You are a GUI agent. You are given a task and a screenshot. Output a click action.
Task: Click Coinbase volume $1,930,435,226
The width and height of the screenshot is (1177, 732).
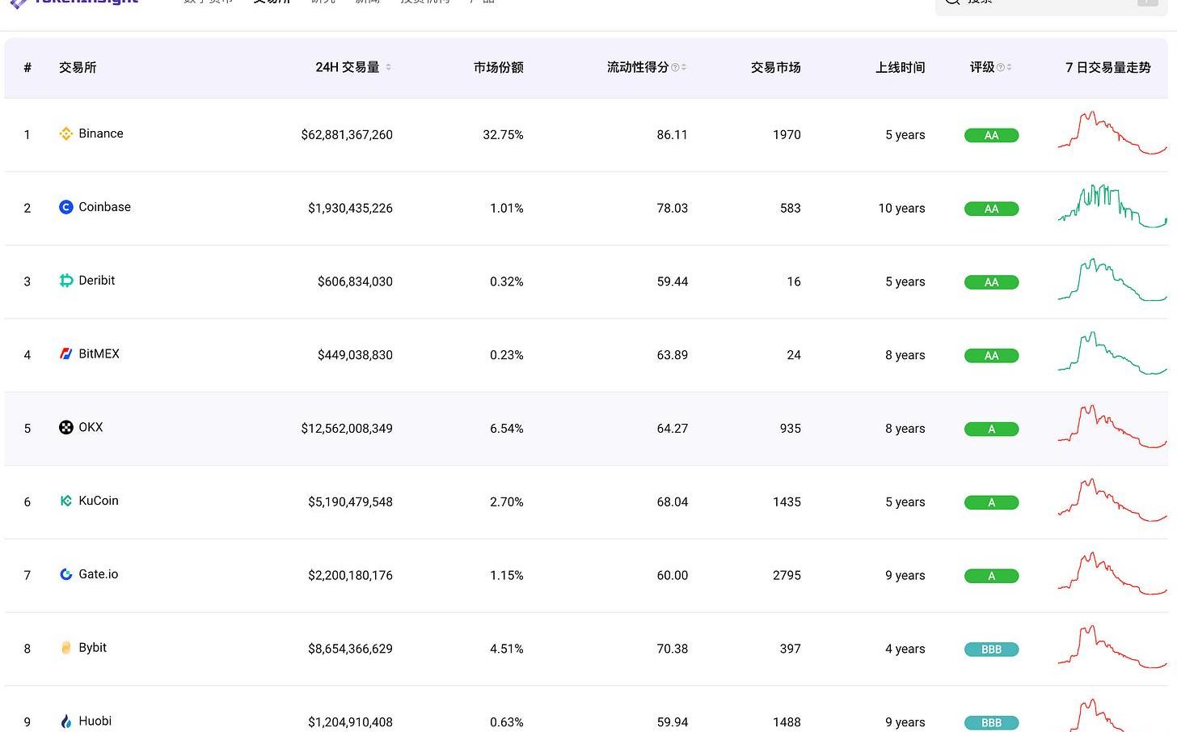(x=350, y=209)
